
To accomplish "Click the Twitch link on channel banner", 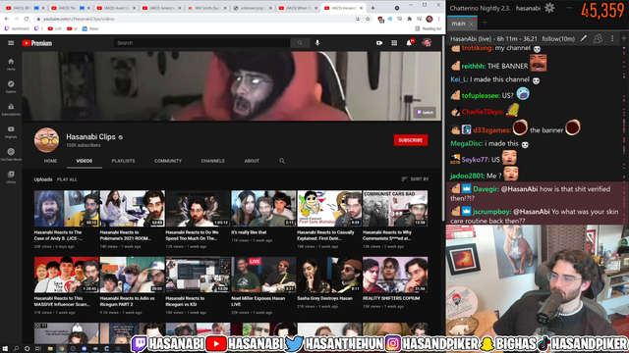I will coord(426,113).
